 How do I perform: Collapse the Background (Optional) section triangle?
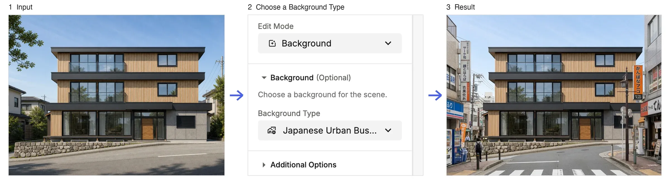click(264, 78)
